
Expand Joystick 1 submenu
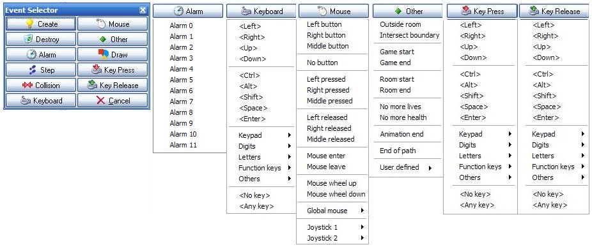coord(332,227)
